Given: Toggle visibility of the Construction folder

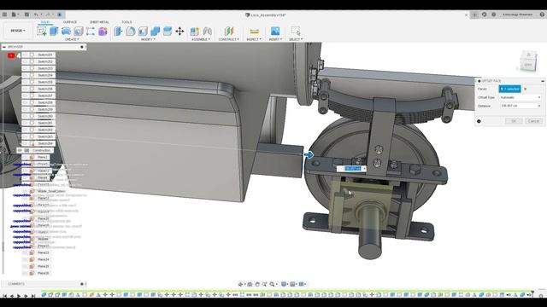Looking at the screenshot, I should click(x=20, y=150).
